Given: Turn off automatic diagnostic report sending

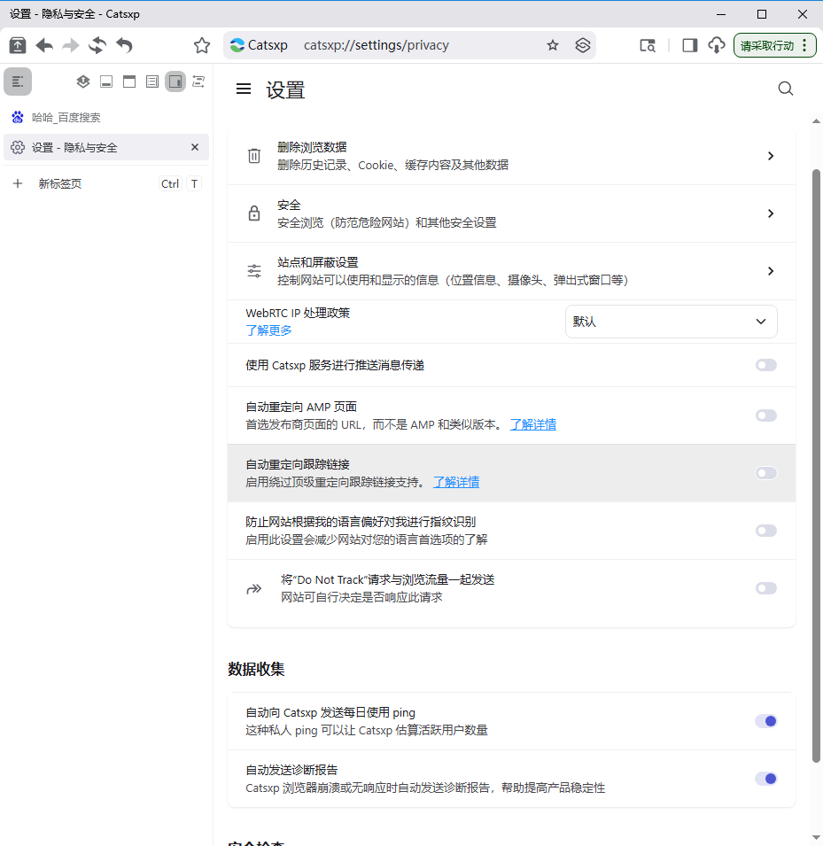Looking at the screenshot, I should point(765,778).
